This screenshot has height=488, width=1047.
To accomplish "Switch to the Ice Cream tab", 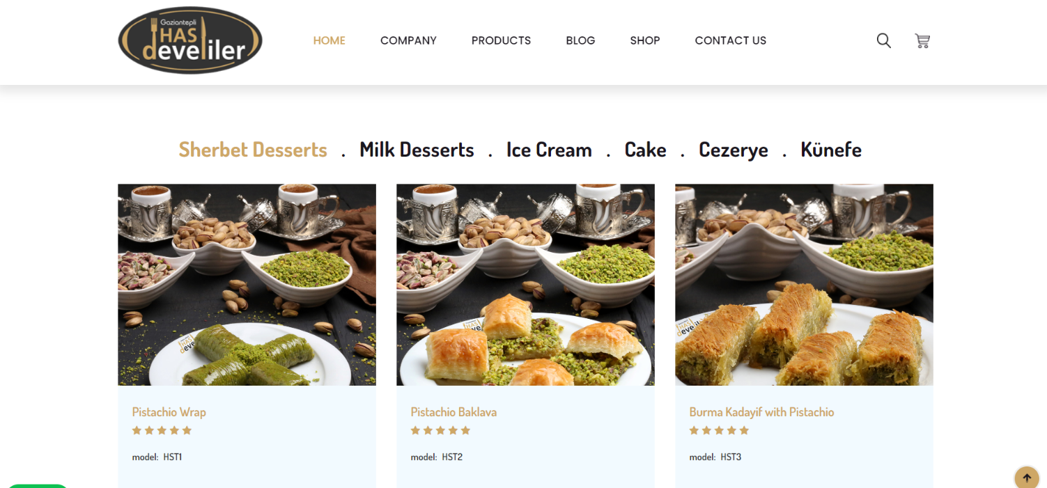I will (549, 150).
